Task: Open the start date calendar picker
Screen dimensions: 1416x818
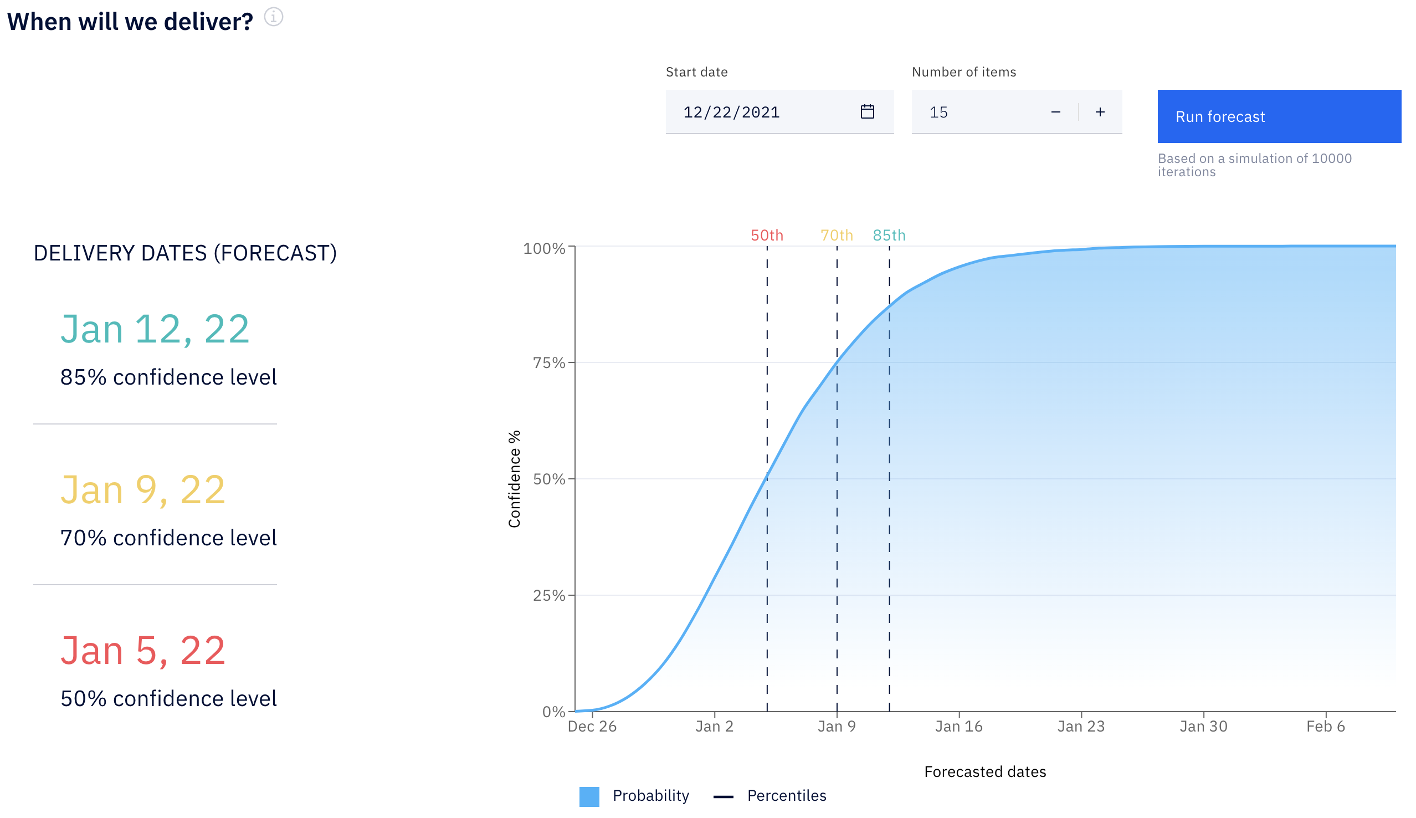Action: tap(867, 111)
